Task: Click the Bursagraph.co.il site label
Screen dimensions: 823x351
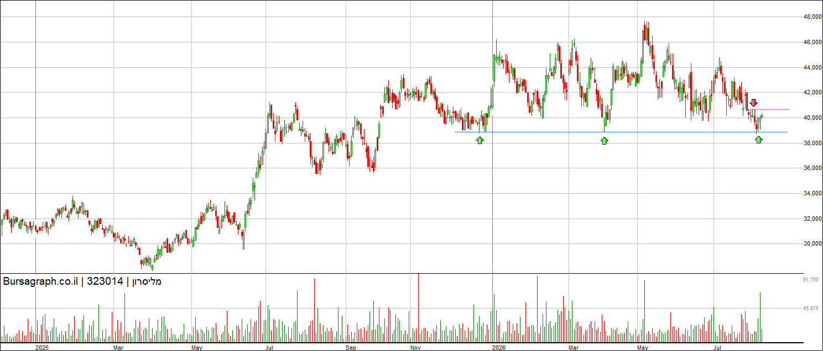Action: click(40, 281)
